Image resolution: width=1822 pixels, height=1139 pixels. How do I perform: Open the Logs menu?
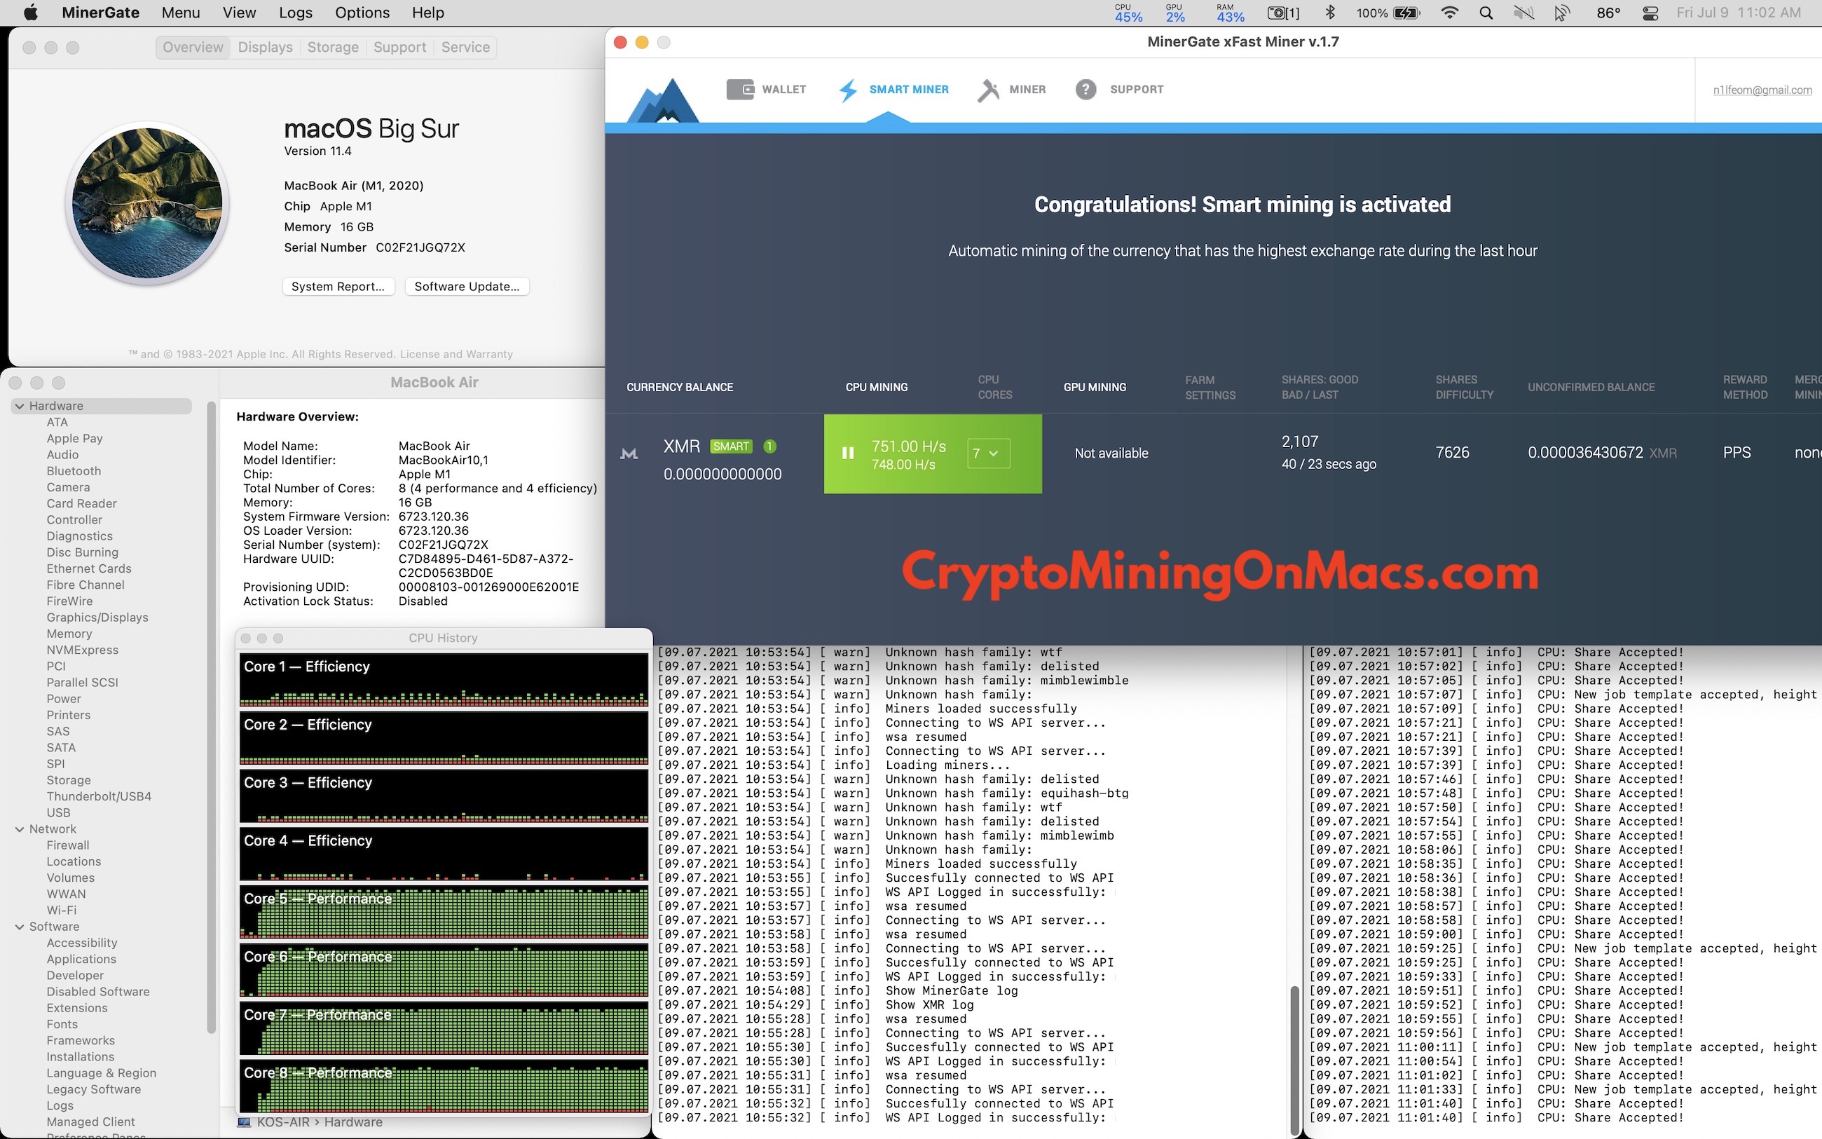pos(295,13)
